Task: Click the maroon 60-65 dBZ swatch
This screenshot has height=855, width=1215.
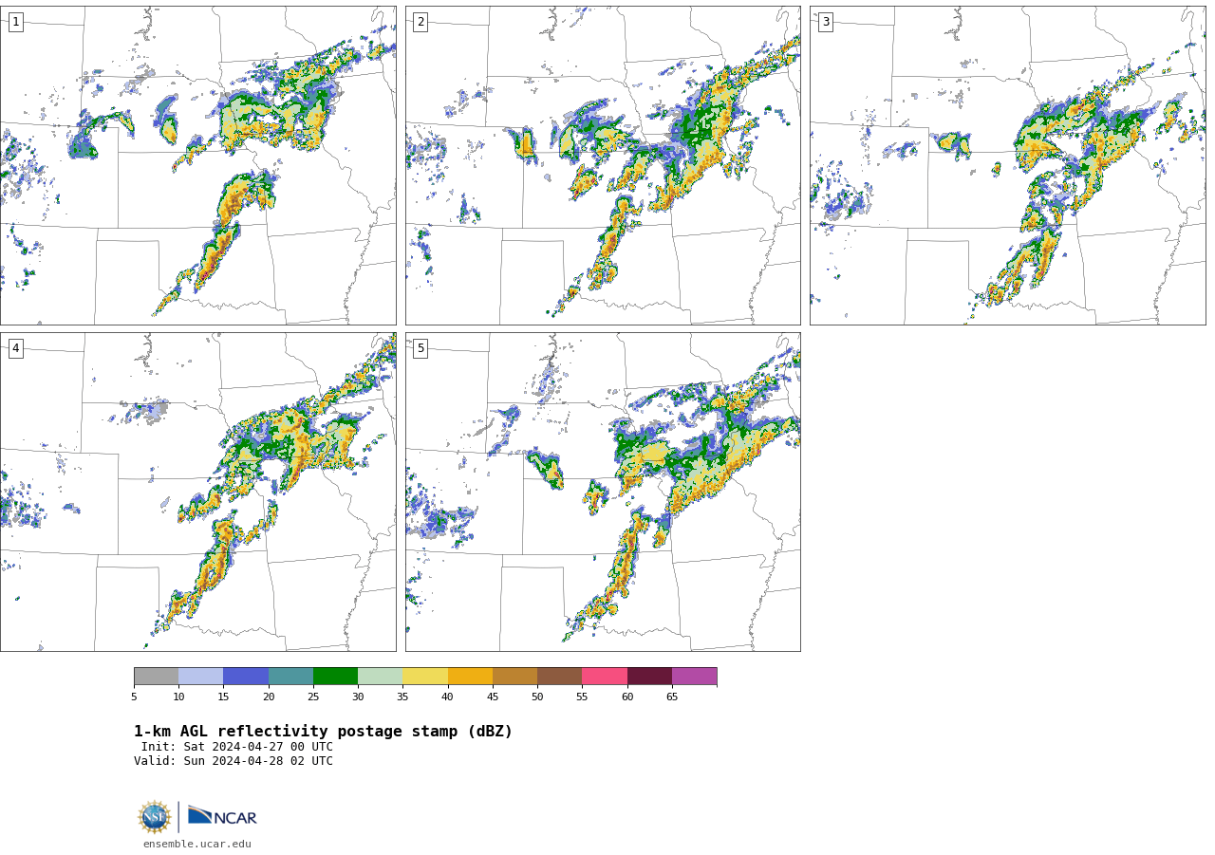Action: 649,677
